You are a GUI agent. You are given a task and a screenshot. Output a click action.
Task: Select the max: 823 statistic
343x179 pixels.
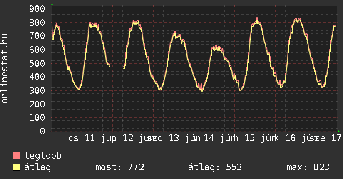[x=308, y=167]
